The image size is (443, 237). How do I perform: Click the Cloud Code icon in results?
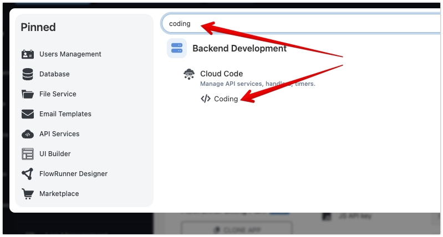click(x=189, y=74)
